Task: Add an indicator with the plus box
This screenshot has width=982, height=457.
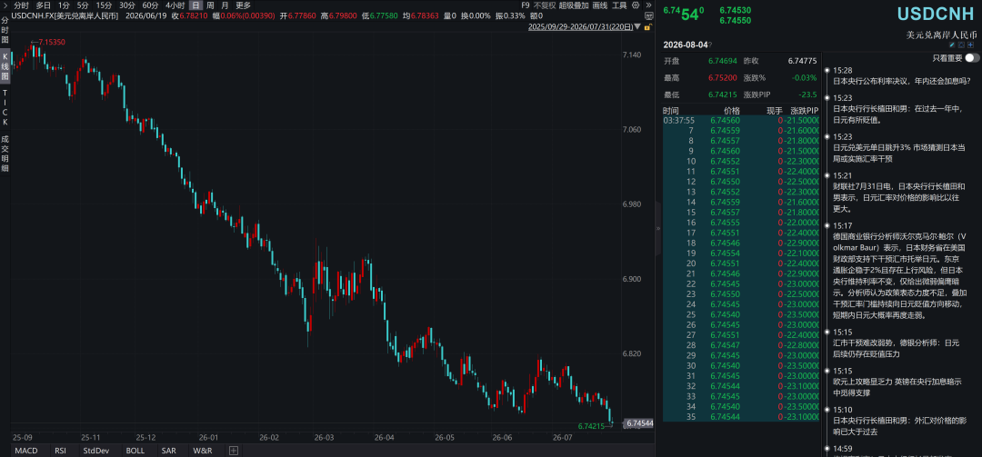Action: point(233,450)
